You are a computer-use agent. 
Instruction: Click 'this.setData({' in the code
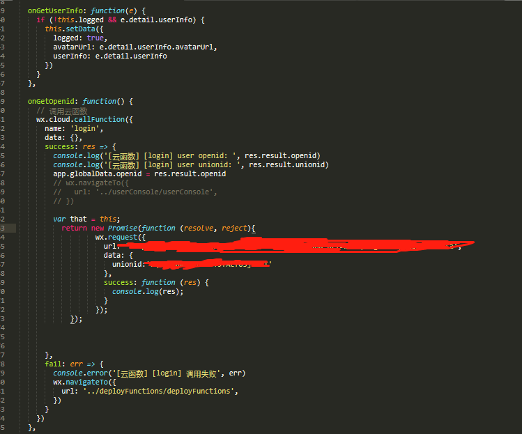pos(75,29)
